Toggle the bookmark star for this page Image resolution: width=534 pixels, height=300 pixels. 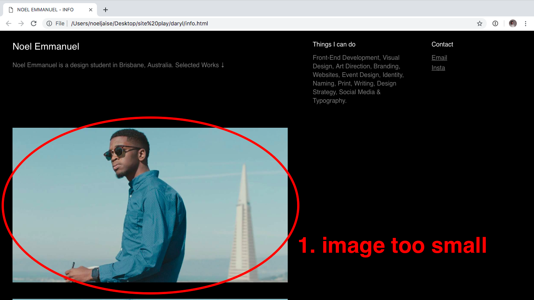480,23
